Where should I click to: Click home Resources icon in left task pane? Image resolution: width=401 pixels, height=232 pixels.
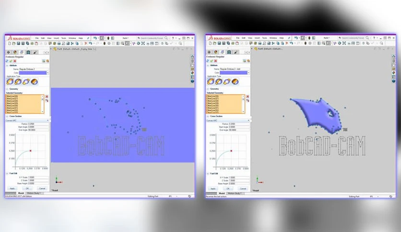pyautogui.click(x=192, y=57)
